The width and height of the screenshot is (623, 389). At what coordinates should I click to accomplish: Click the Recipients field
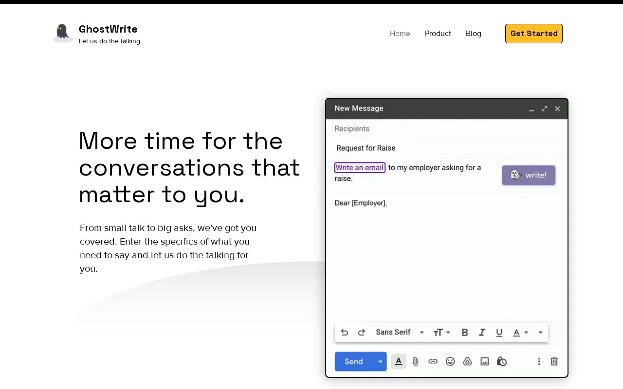pos(447,129)
